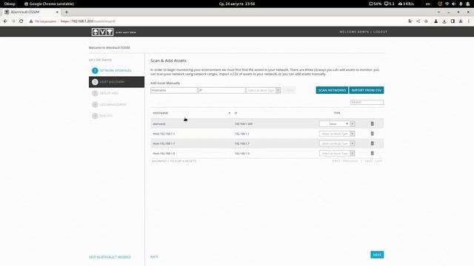Open Chrome tab search chevron
The width and height of the screenshot is (474, 266).
(438, 12)
